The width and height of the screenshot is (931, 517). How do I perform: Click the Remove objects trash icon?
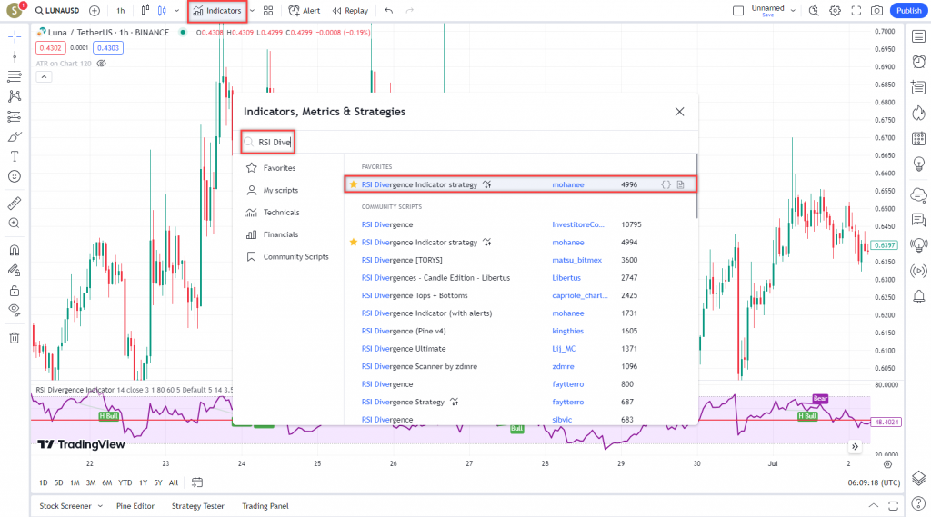[15, 338]
